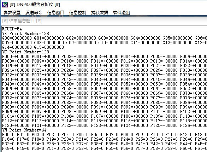Click the P089=+00000 value

[x=45, y=107]
